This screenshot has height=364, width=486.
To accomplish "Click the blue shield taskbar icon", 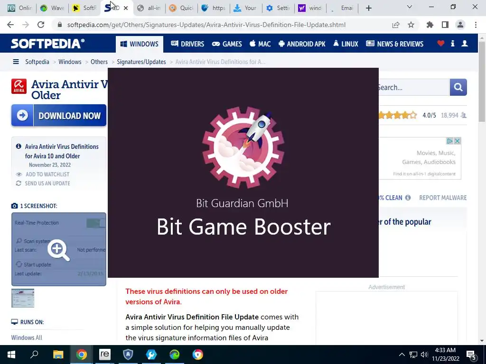I will (128, 355).
